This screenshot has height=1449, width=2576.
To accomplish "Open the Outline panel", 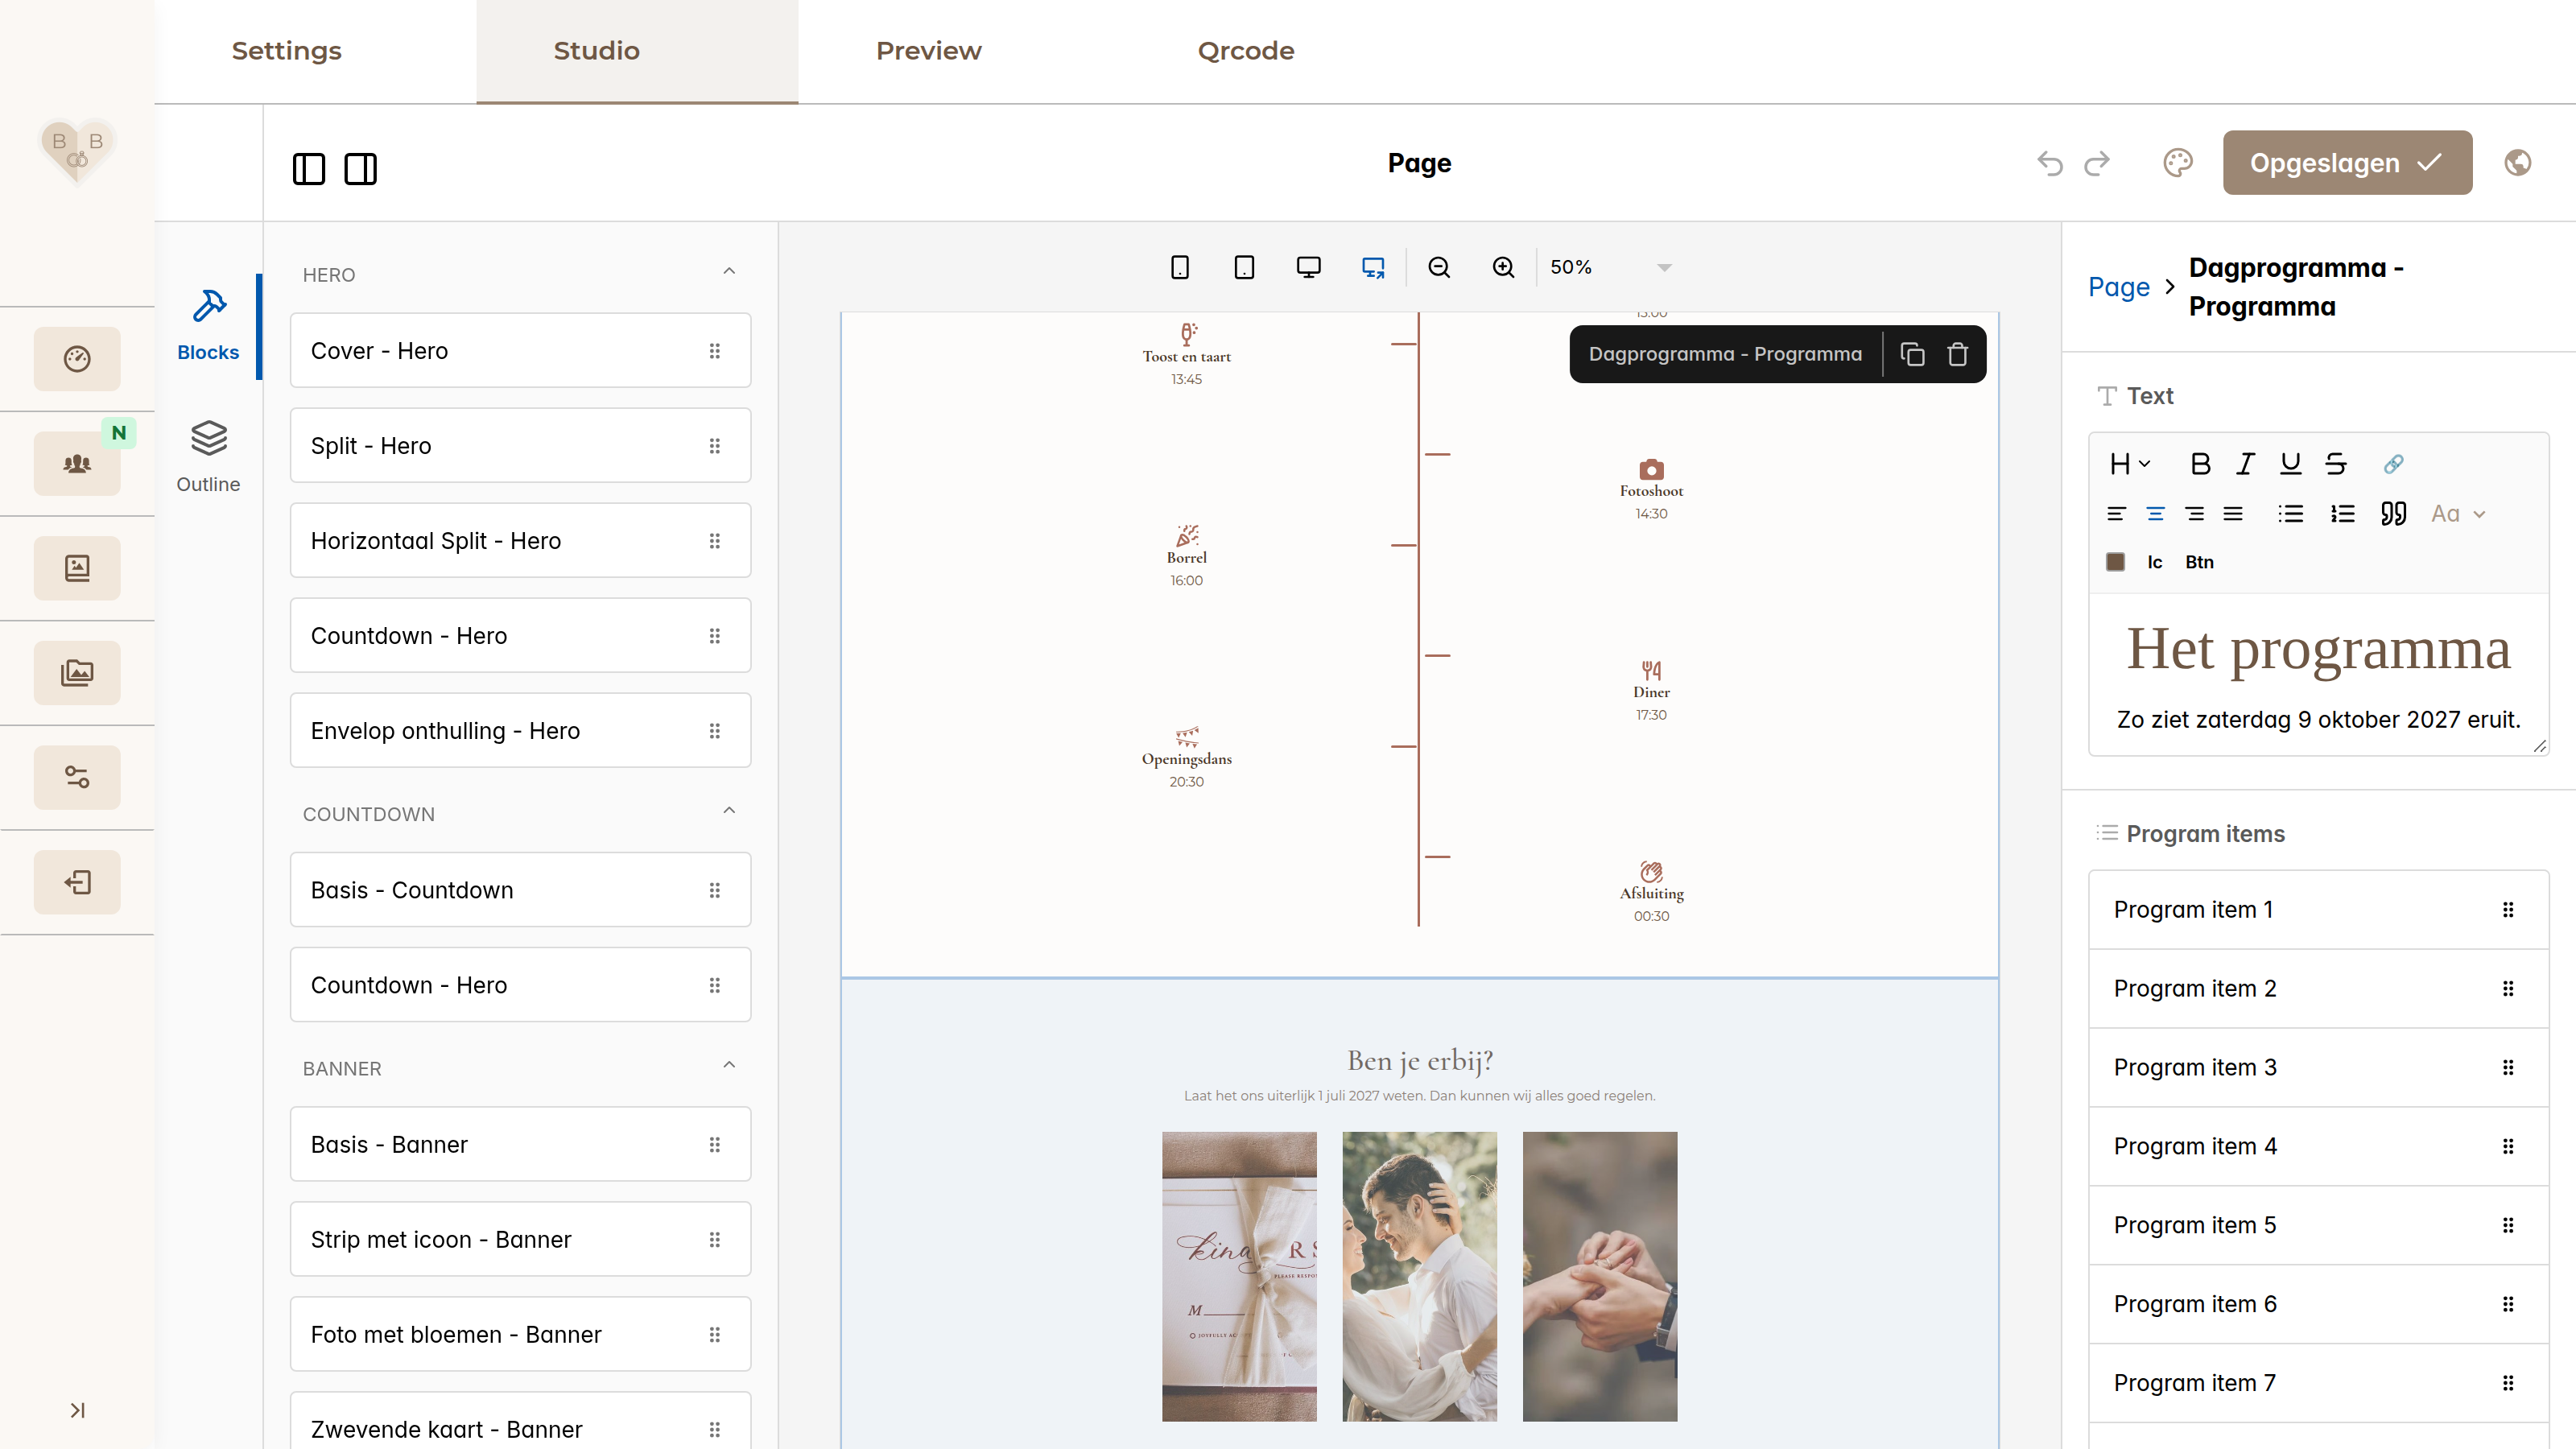I will [208, 457].
